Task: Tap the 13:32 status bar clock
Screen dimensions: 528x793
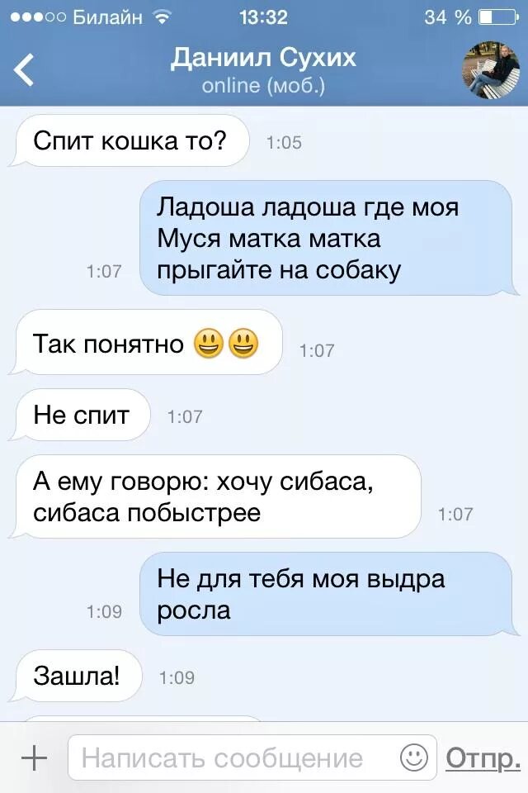Action: (x=263, y=17)
